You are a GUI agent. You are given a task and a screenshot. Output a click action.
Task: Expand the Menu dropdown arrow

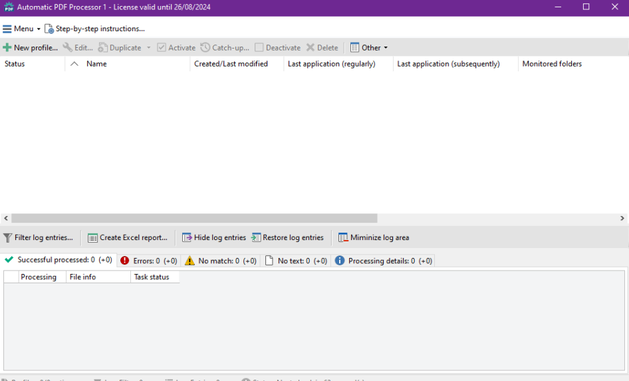[39, 29]
